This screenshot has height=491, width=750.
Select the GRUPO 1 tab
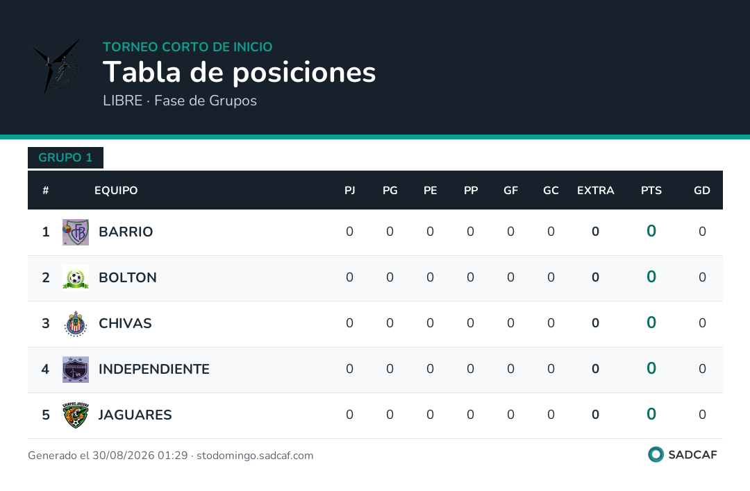coord(65,157)
